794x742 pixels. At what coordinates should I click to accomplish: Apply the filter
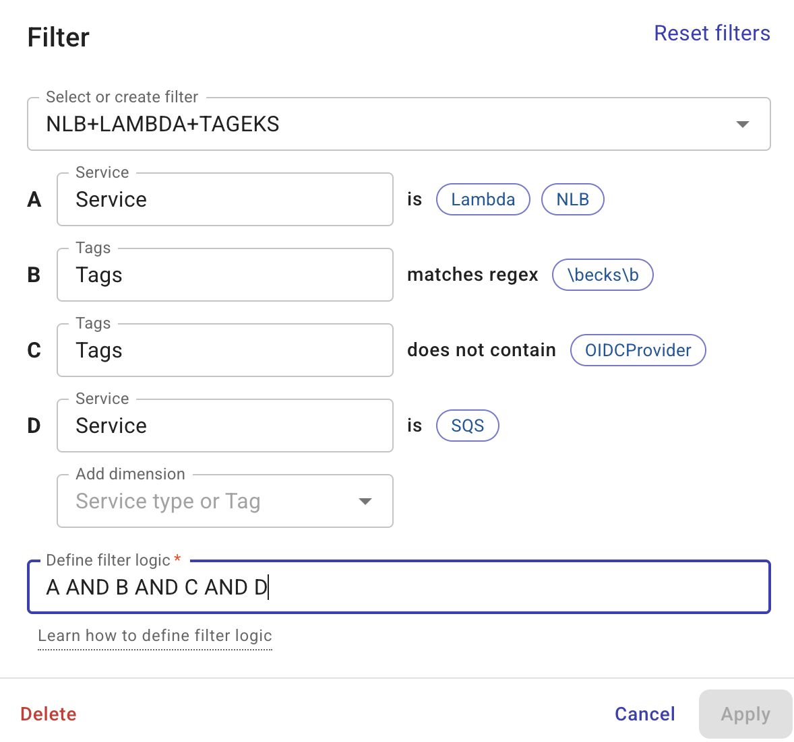click(x=745, y=714)
